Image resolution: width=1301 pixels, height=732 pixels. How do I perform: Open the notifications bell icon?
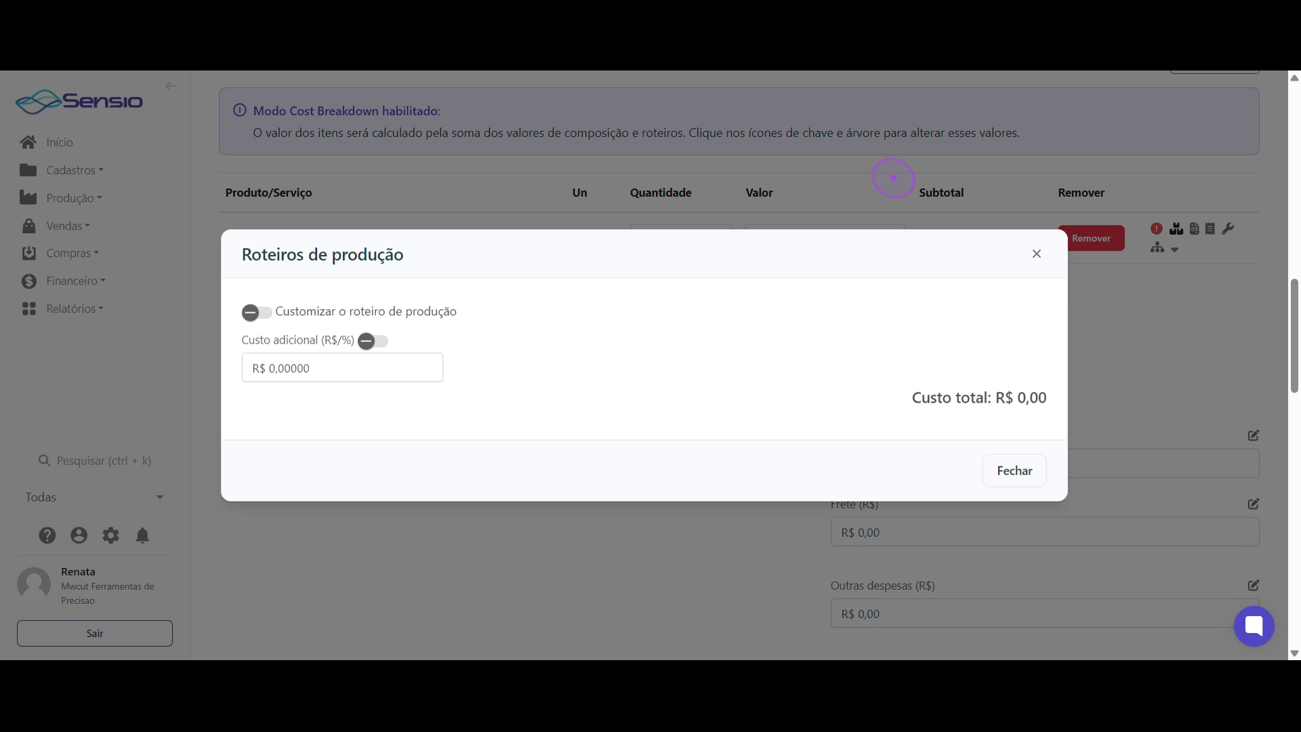[x=142, y=535]
